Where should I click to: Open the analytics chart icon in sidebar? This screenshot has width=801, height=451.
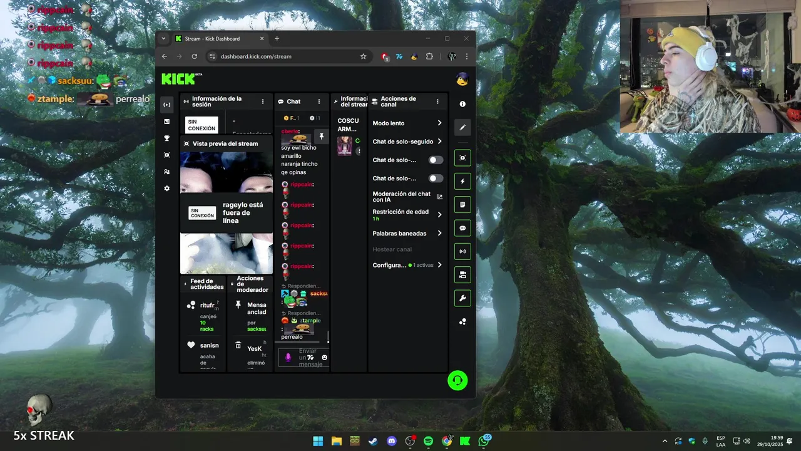[x=166, y=122]
